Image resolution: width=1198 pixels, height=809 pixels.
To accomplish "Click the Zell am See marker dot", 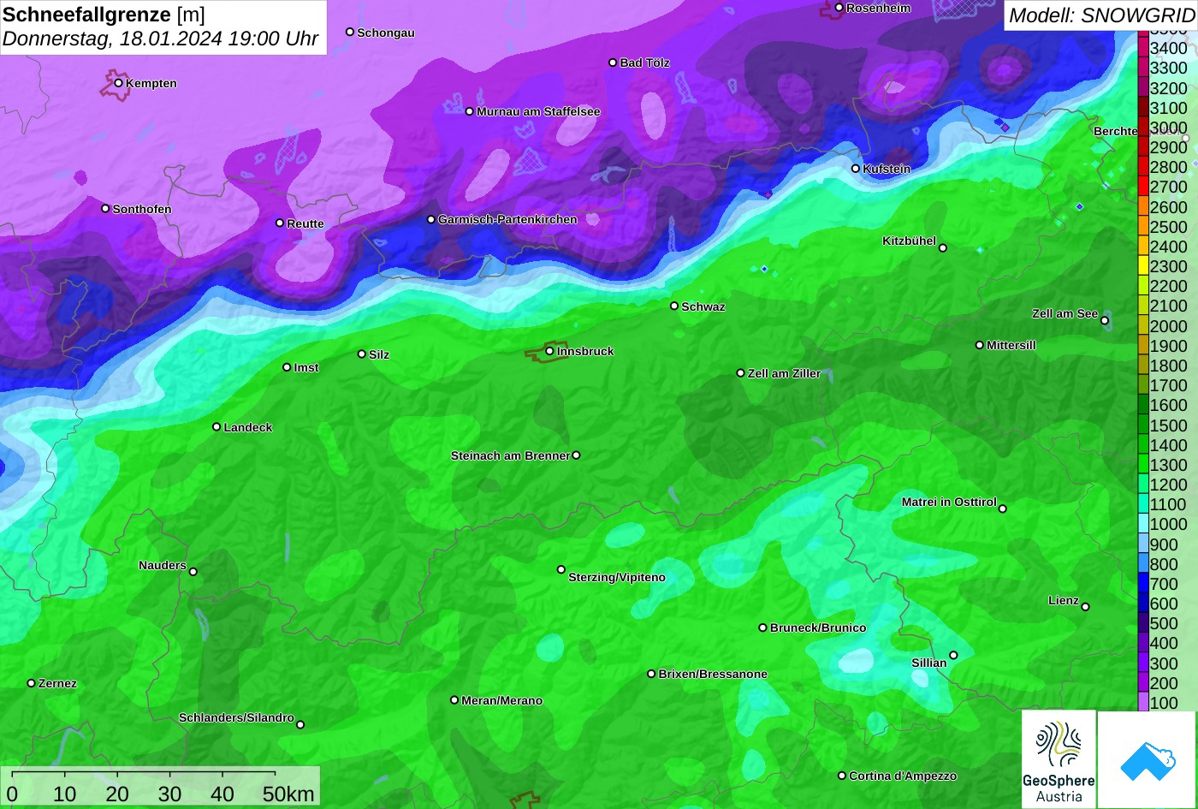I will pos(1105,321).
